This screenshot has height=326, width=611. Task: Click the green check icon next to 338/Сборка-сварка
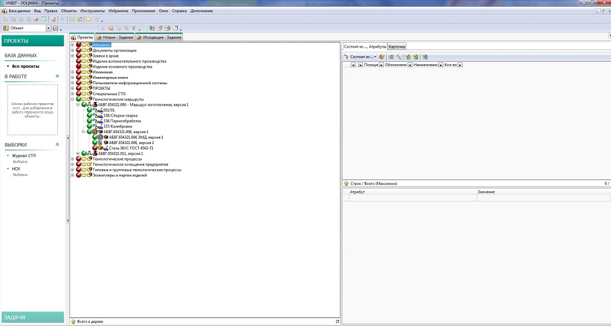pos(90,115)
